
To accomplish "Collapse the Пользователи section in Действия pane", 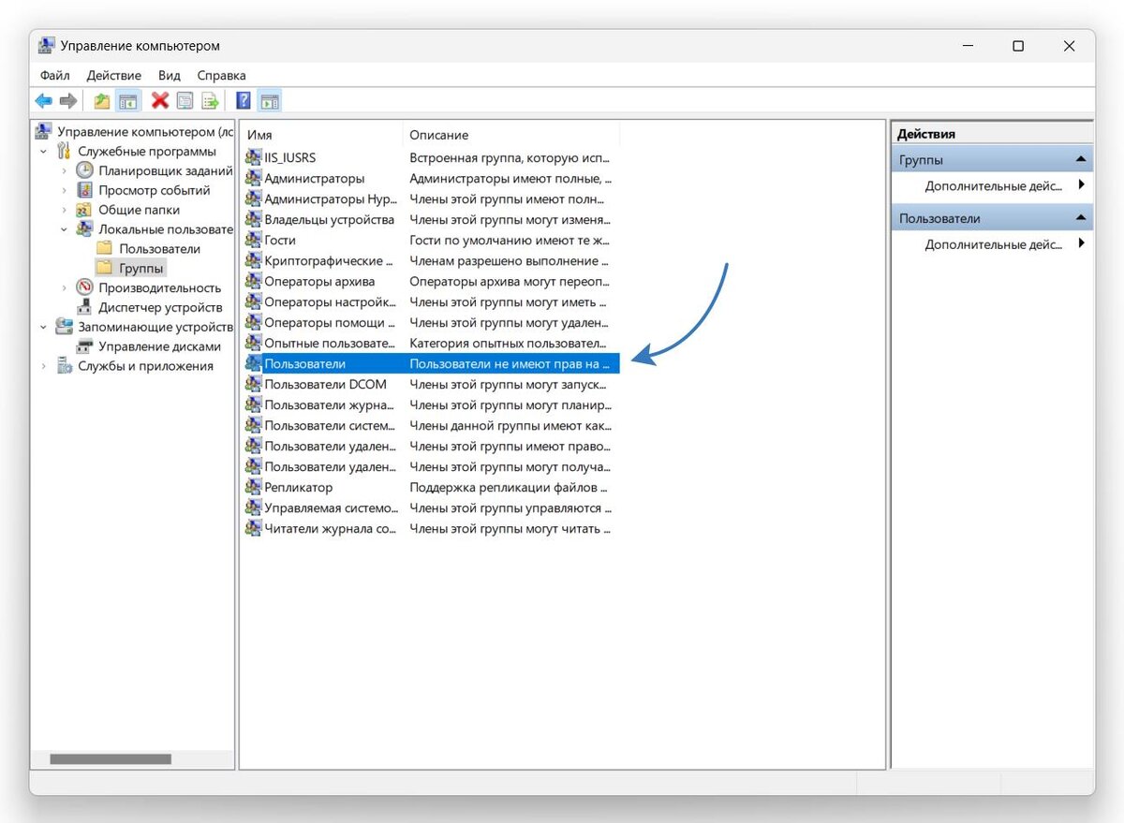I will coord(1081,218).
